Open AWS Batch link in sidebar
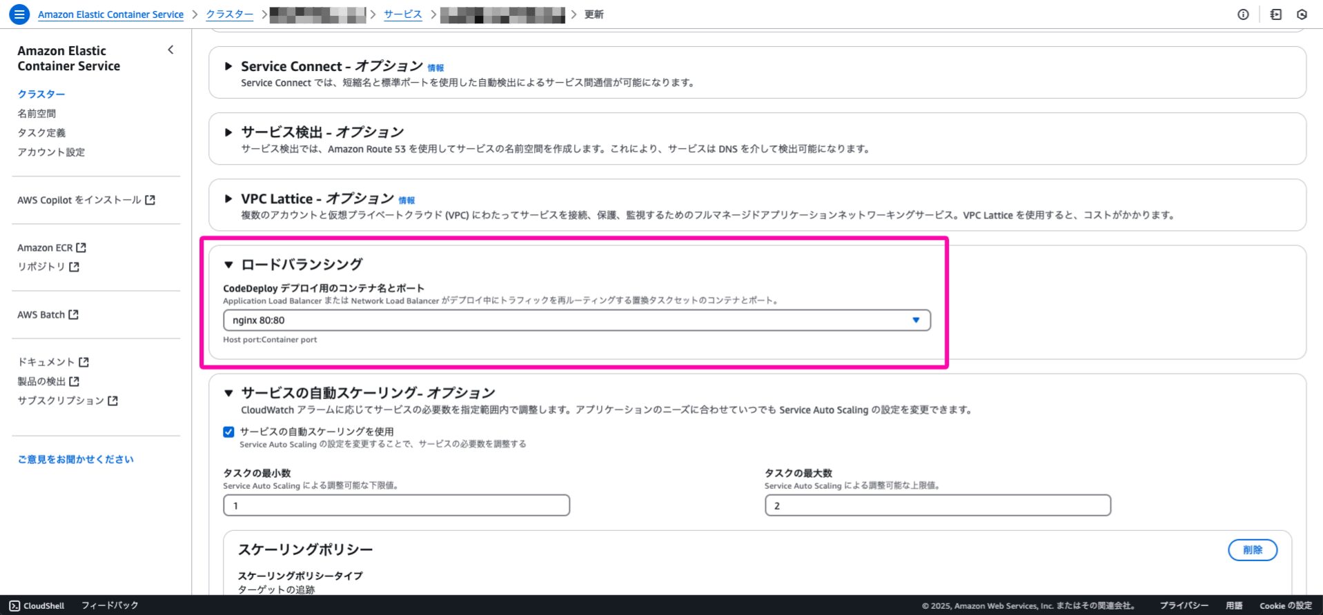This screenshot has height=615, width=1323. [48, 314]
